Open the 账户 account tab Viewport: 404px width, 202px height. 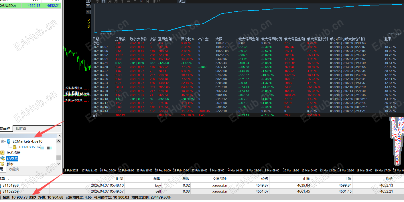pos(156,1)
